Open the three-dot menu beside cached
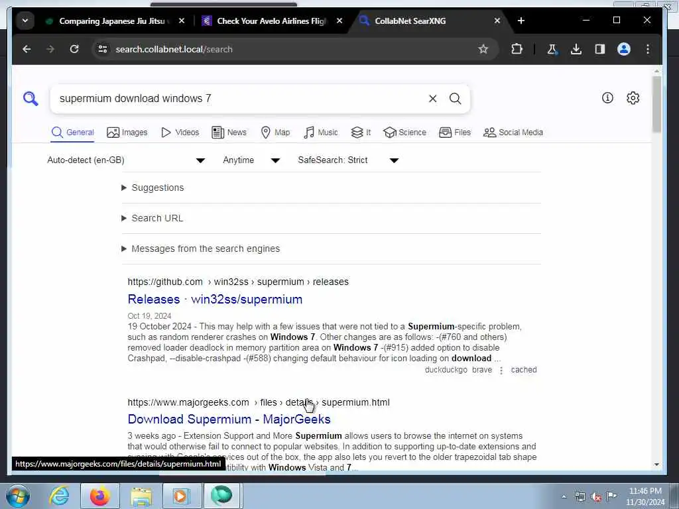The height and width of the screenshot is (509, 679). pyautogui.click(x=501, y=370)
